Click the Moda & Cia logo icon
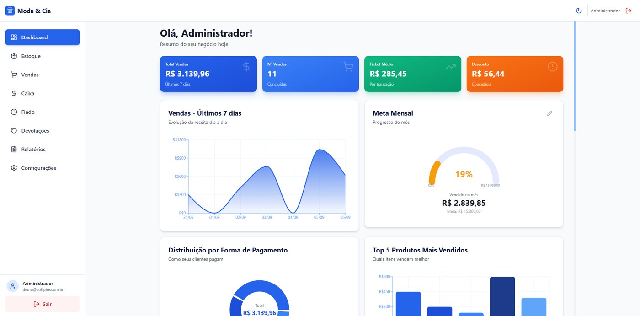Screen dimensions: 640x316 [x=10, y=11]
